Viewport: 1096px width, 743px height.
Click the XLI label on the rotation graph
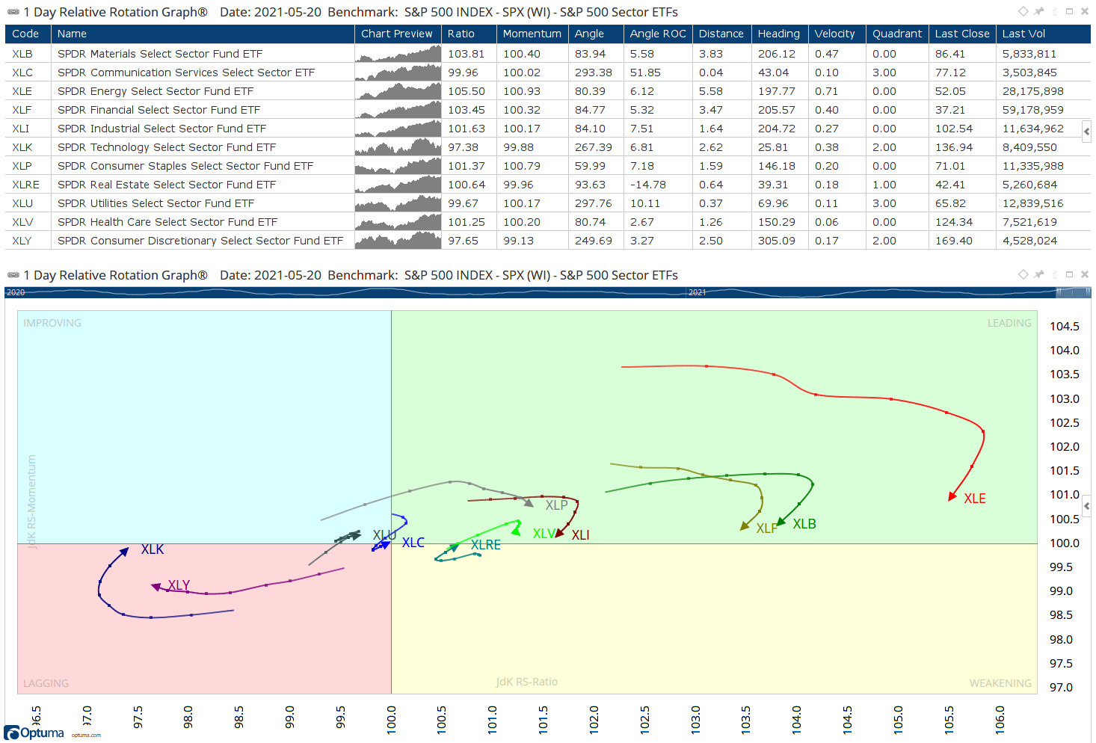pyautogui.click(x=581, y=535)
